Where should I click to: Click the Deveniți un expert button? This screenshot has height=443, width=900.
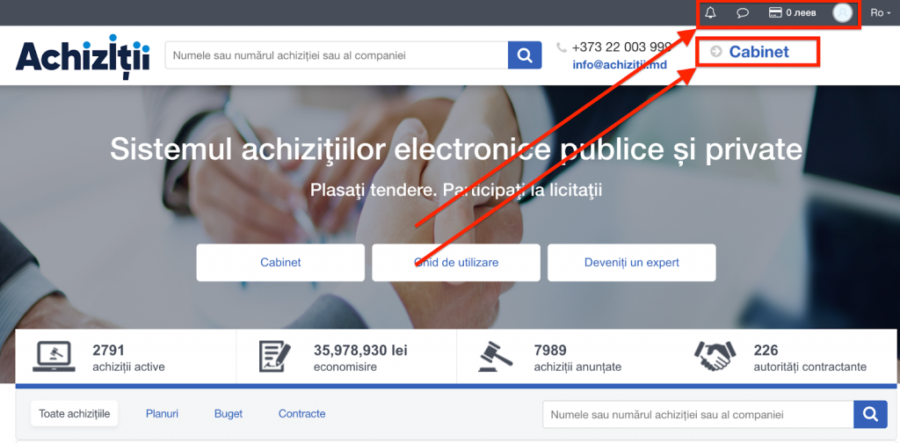coord(631,263)
